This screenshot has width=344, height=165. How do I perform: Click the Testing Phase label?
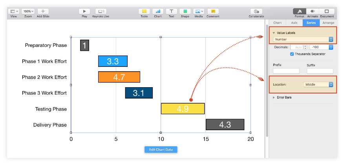pos(51,109)
